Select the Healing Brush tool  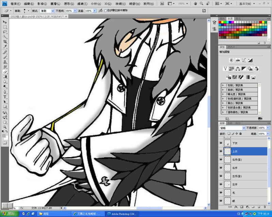pyautogui.click(x=5, y=52)
